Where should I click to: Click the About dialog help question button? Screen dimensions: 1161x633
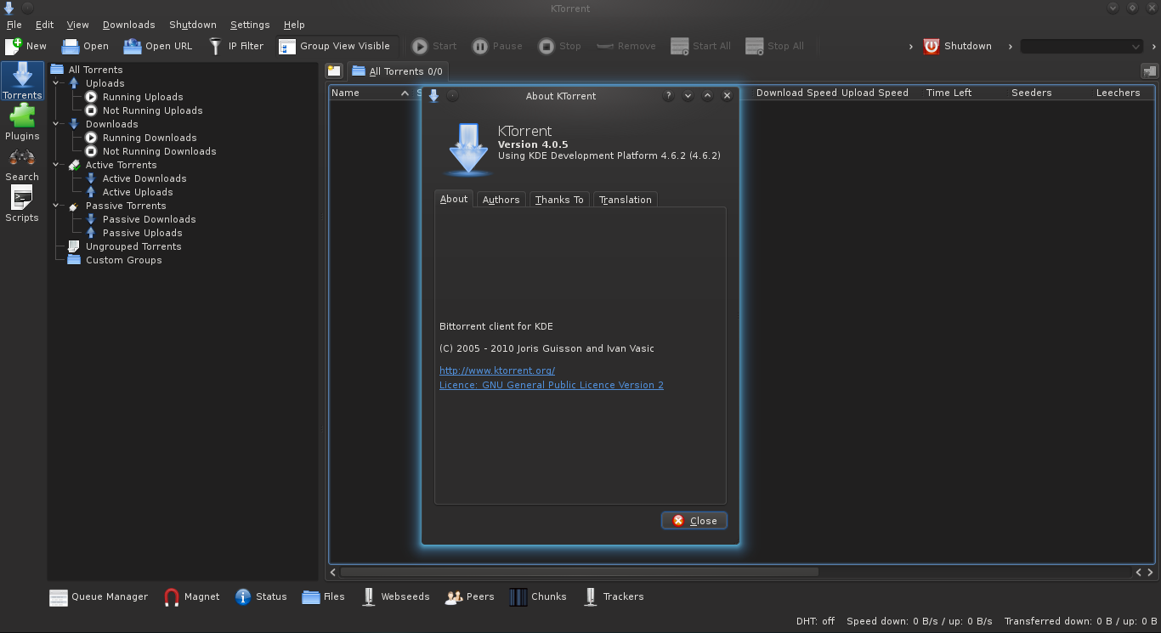click(668, 96)
